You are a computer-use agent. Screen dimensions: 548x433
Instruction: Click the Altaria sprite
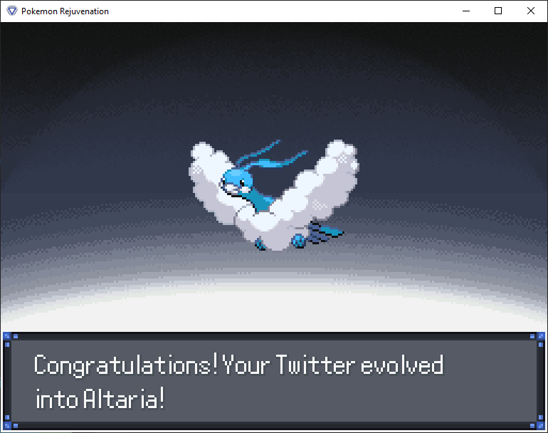pyautogui.click(x=274, y=195)
